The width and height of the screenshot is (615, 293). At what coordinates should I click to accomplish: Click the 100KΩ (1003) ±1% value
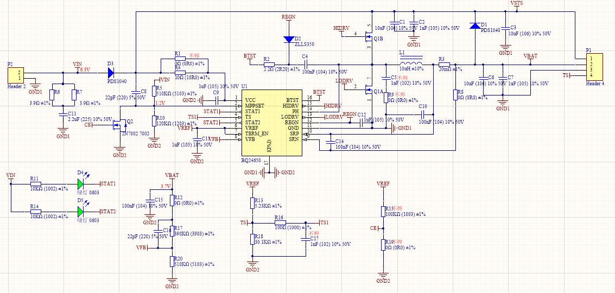[405, 214]
